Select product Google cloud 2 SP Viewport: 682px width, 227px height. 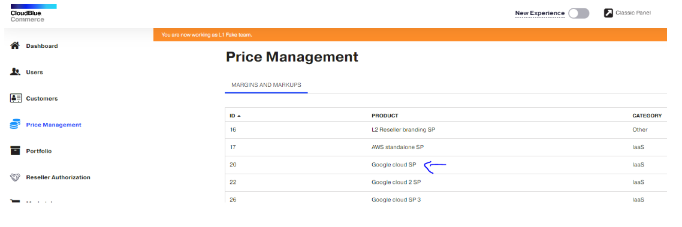[396, 182]
